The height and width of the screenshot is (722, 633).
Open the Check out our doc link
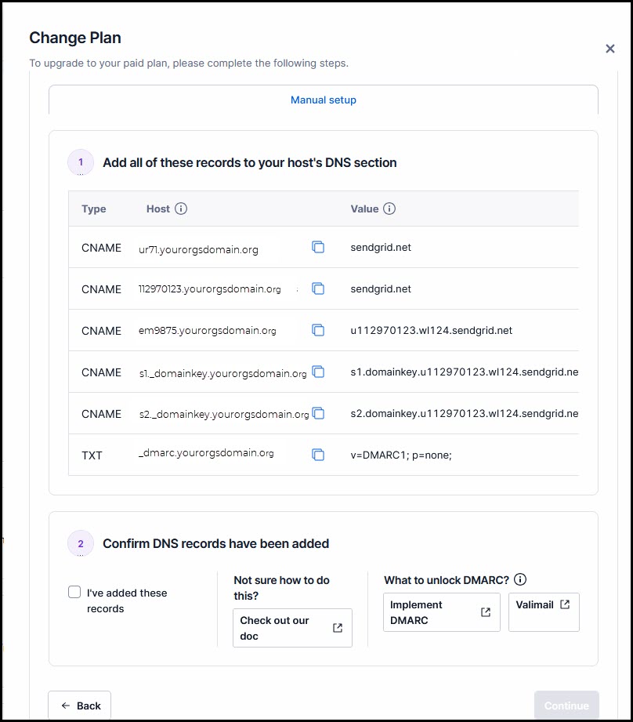tap(292, 628)
